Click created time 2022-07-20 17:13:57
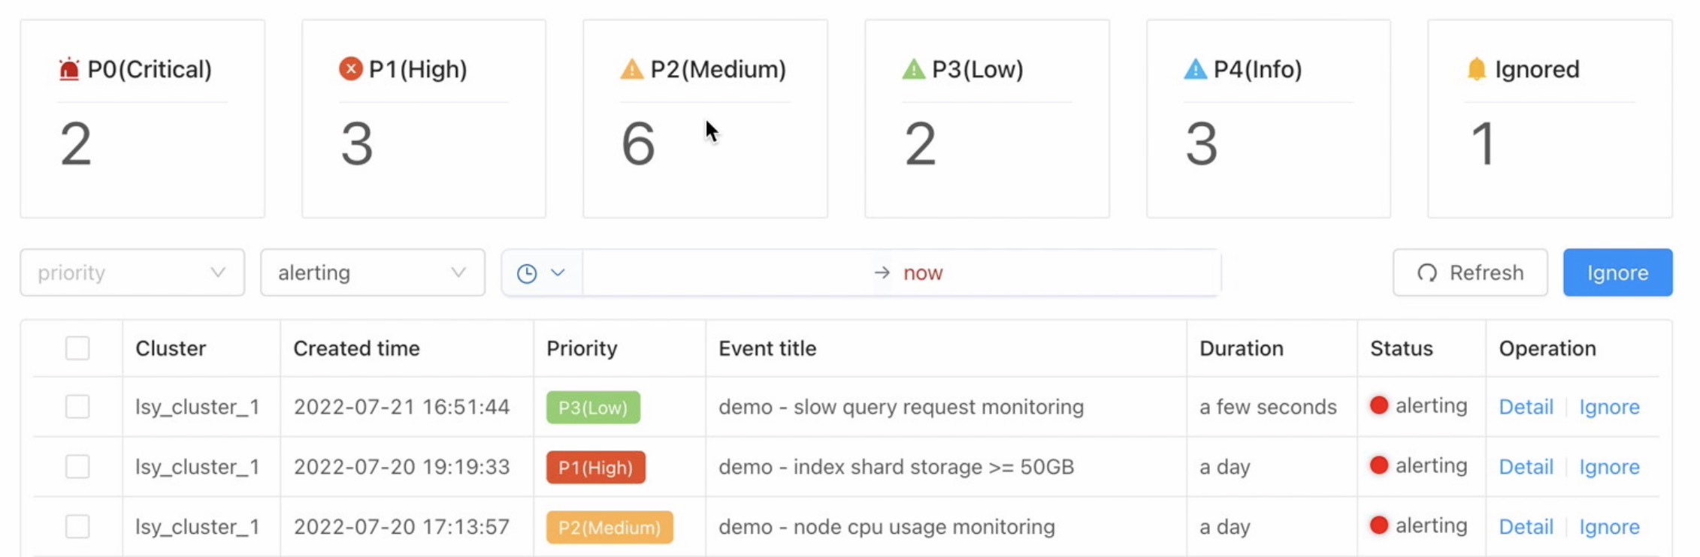 pos(401,527)
